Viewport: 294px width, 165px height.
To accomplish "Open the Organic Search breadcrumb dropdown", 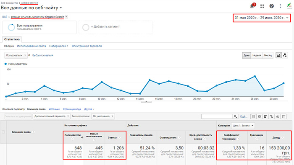I will tap(66, 17).
